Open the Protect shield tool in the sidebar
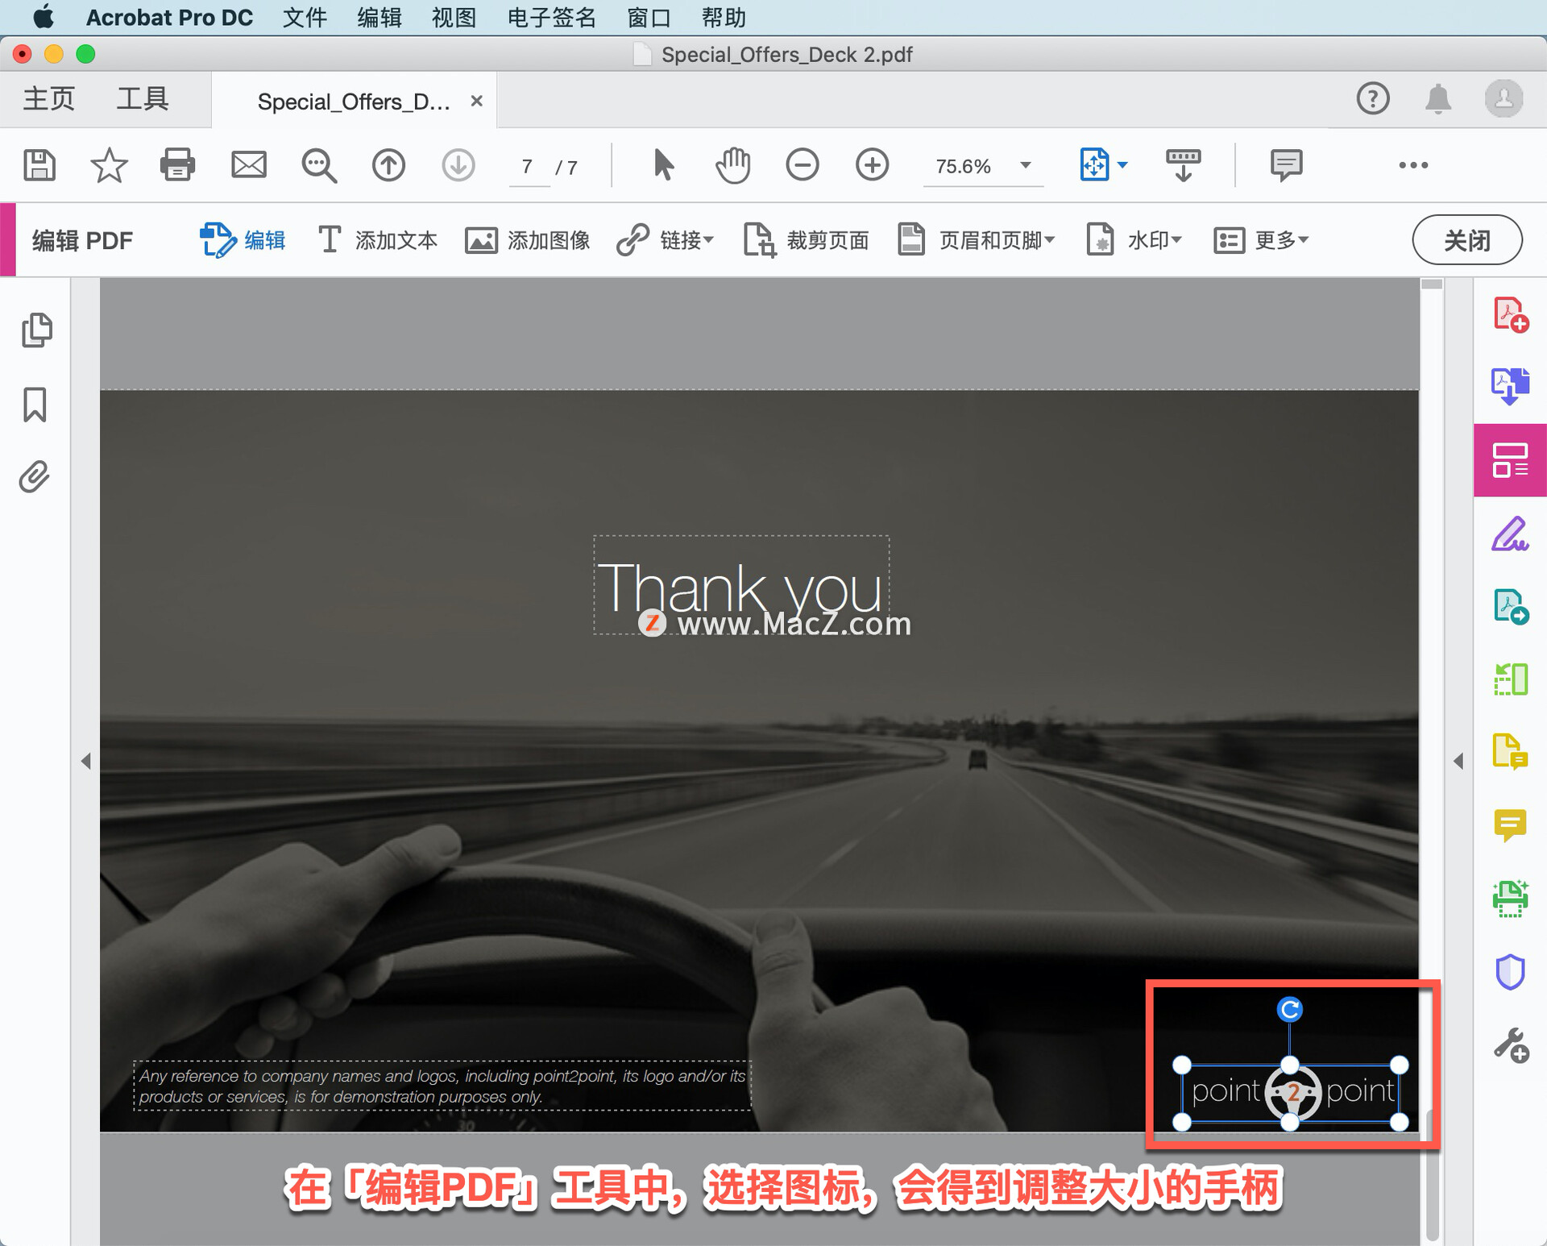 coord(1511,972)
